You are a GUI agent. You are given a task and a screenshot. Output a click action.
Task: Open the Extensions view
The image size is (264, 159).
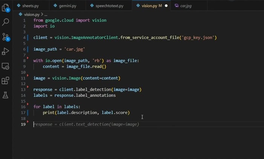click(5, 81)
